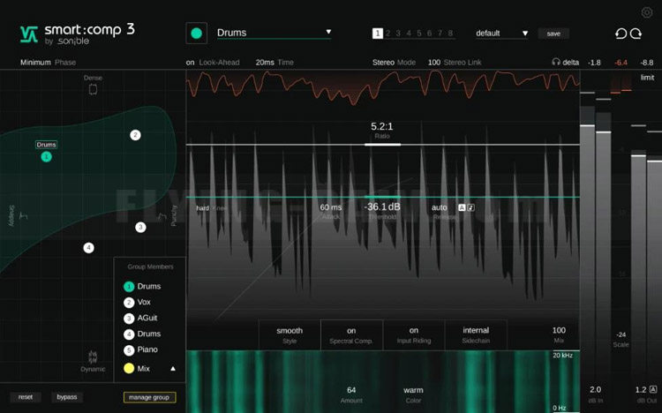Click the yellow Mix circle icon

click(x=129, y=368)
